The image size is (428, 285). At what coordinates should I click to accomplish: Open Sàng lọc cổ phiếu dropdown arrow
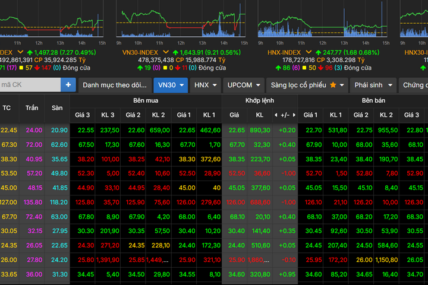click(x=342, y=85)
